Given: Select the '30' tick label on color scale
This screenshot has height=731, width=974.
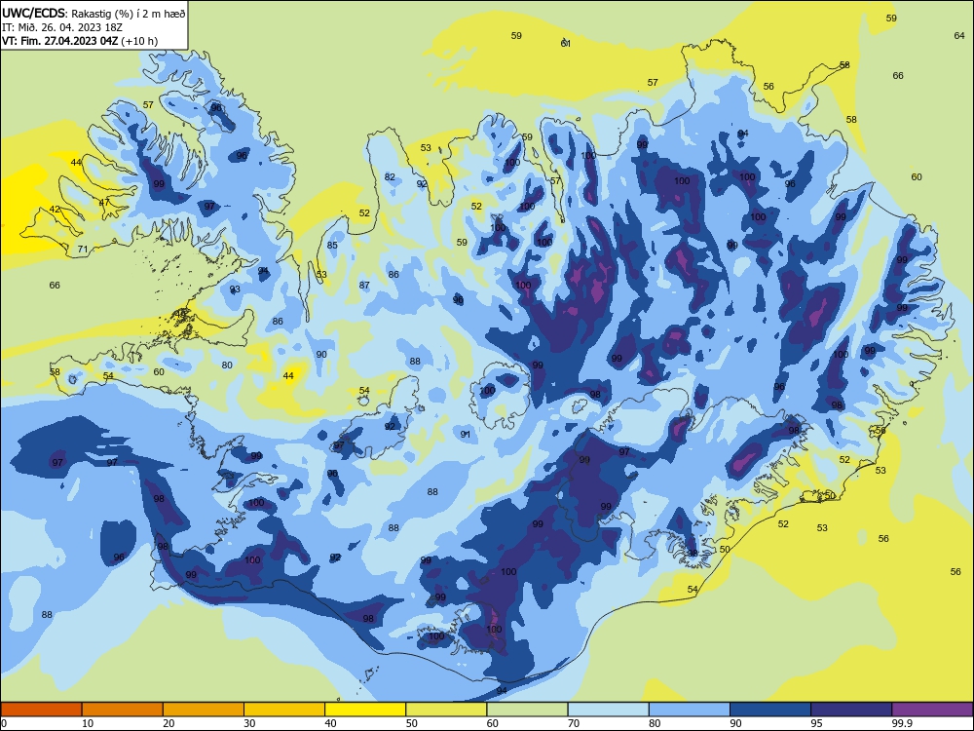Looking at the screenshot, I should [249, 723].
